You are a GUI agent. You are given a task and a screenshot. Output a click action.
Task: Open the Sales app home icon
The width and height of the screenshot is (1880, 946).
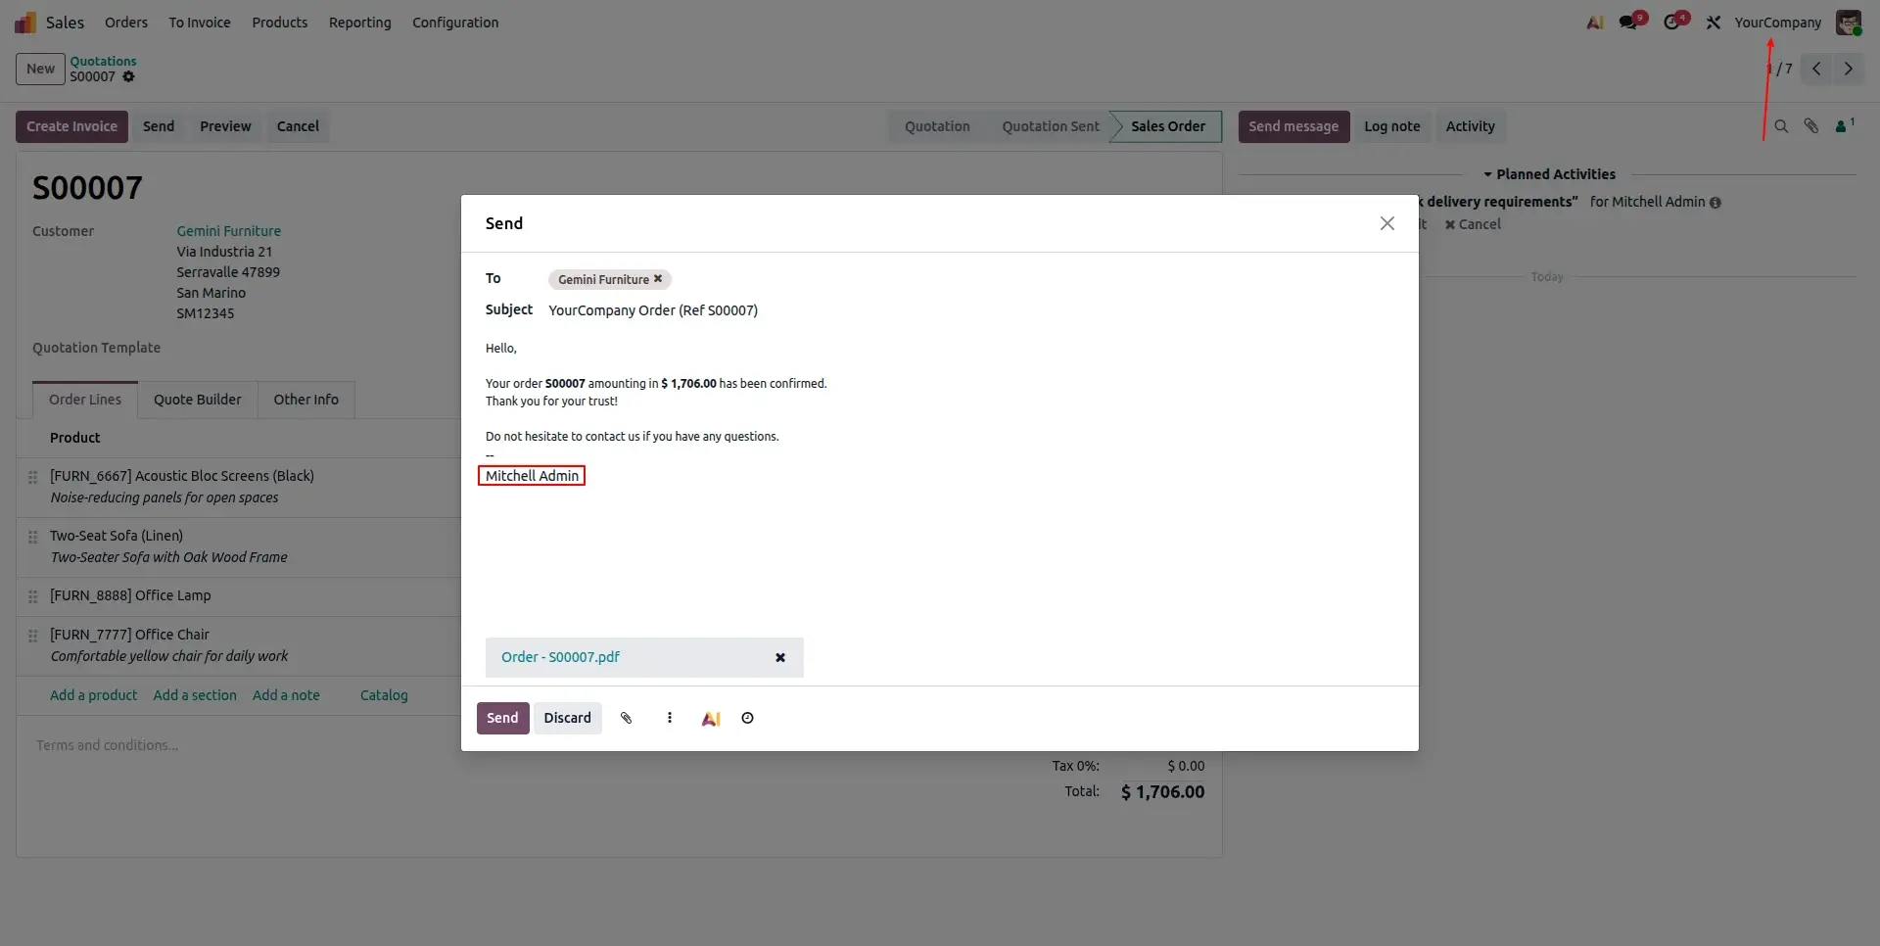coord(25,23)
